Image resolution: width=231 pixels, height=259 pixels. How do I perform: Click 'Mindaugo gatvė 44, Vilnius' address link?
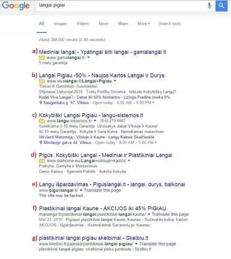67,143
